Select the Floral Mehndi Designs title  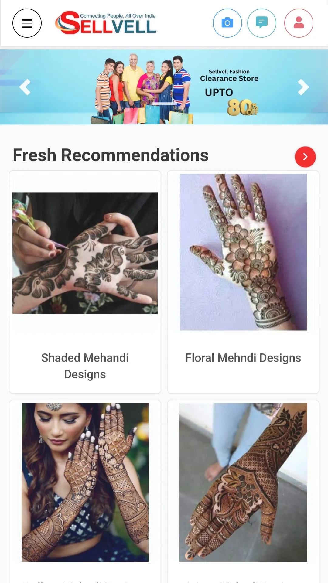click(243, 358)
